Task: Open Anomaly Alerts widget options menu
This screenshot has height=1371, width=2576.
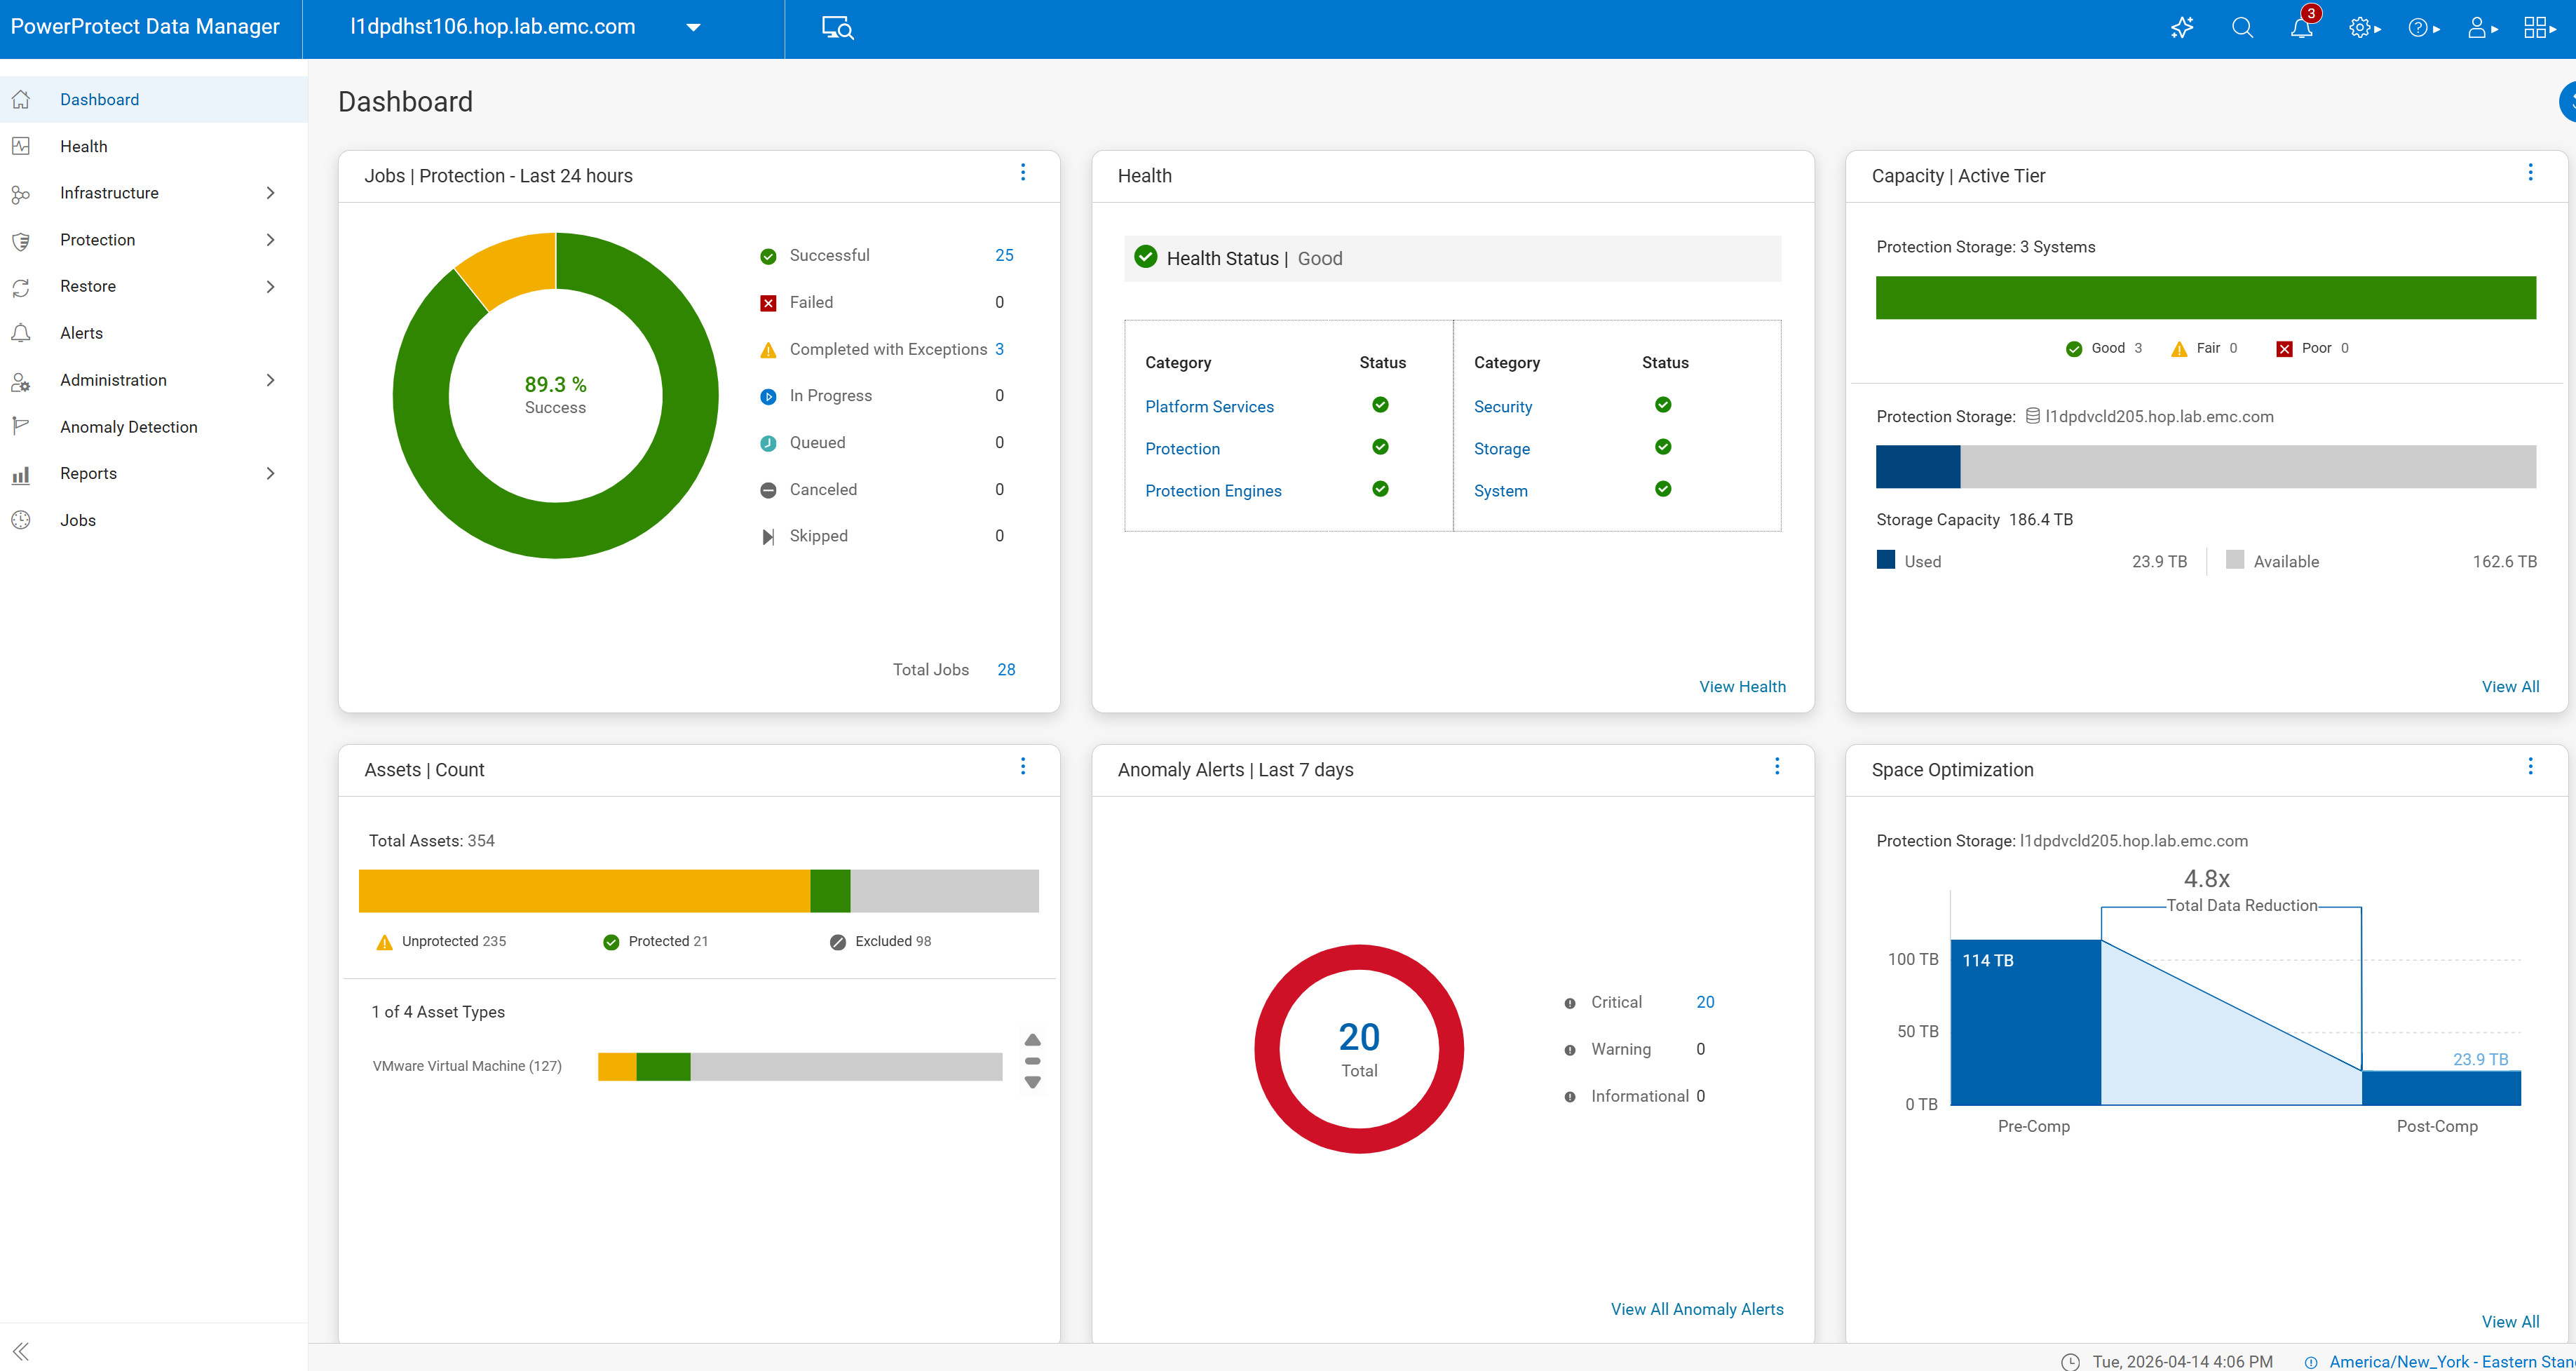Action: 1776,766
